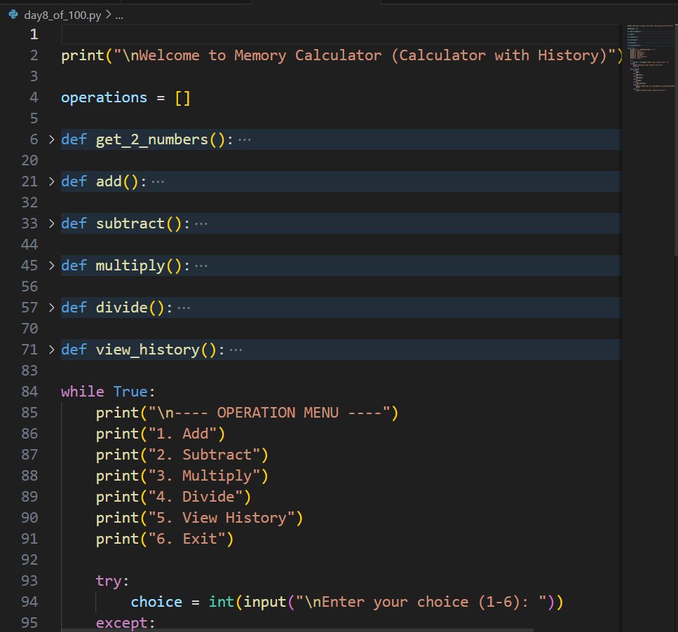Click the 'operations' variable on line 4
Viewport: 678px width, 632px height.
pos(104,97)
